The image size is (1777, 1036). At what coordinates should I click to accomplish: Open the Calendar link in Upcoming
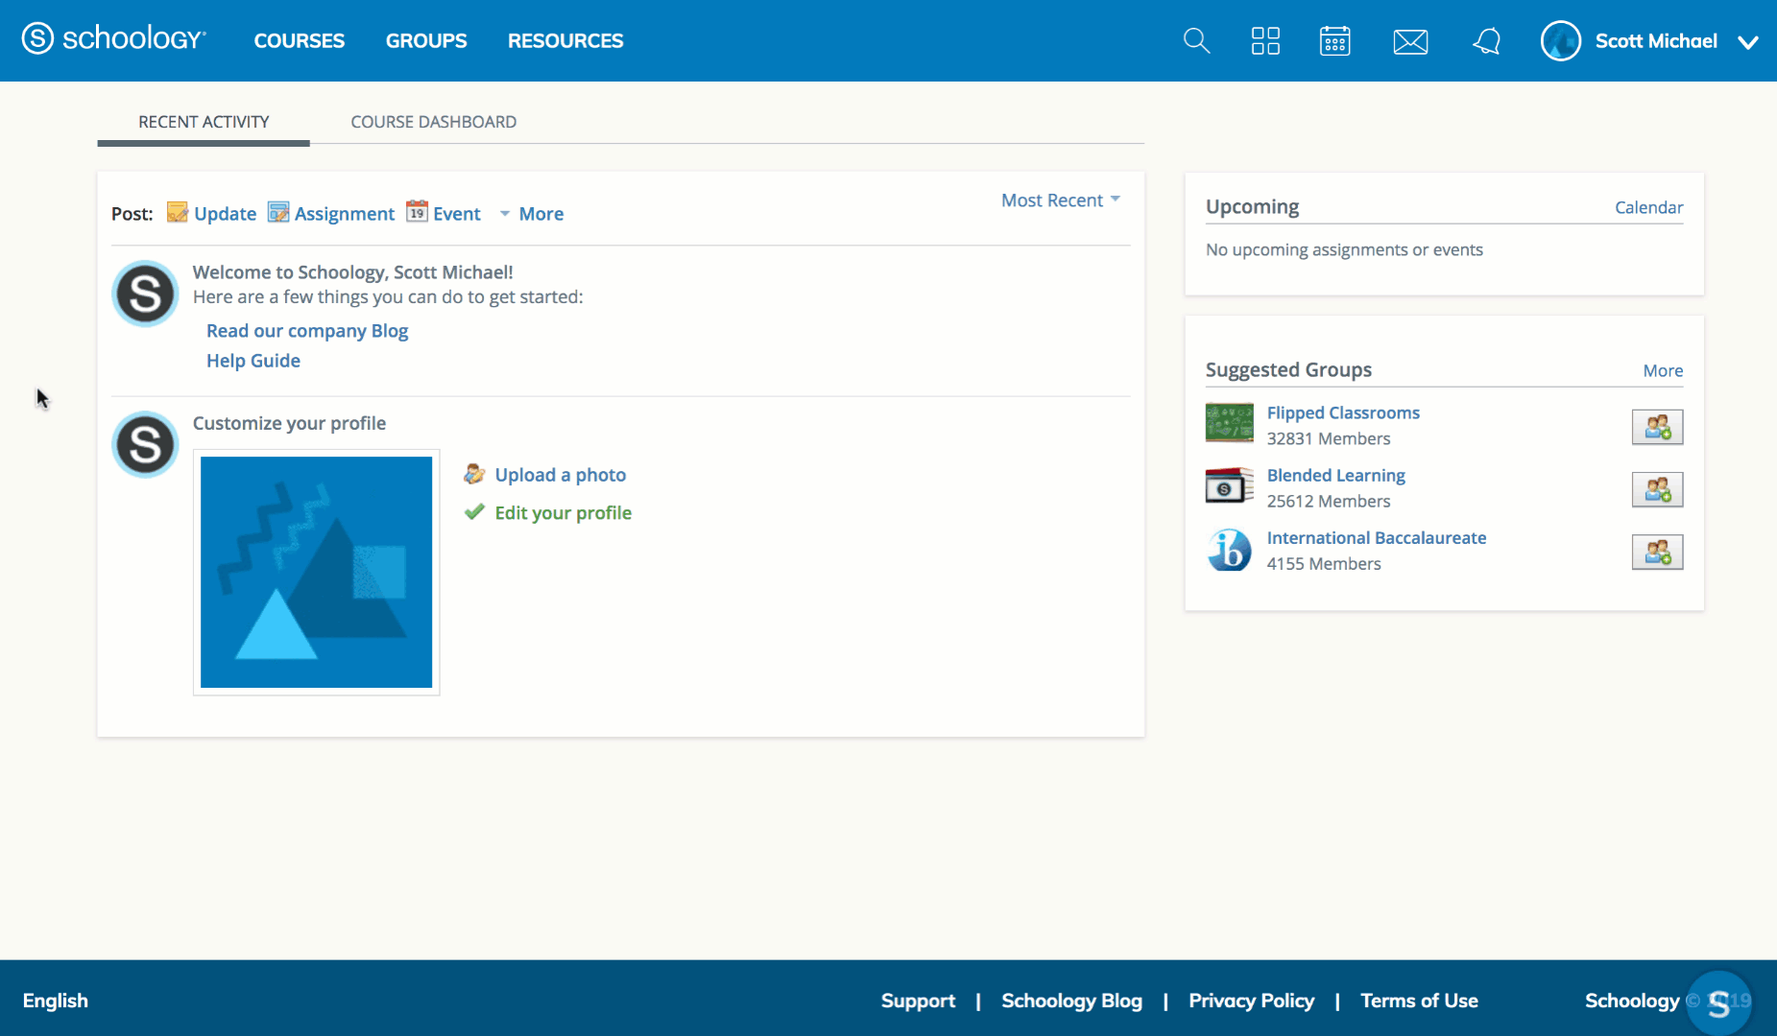[x=1648, y=207]
